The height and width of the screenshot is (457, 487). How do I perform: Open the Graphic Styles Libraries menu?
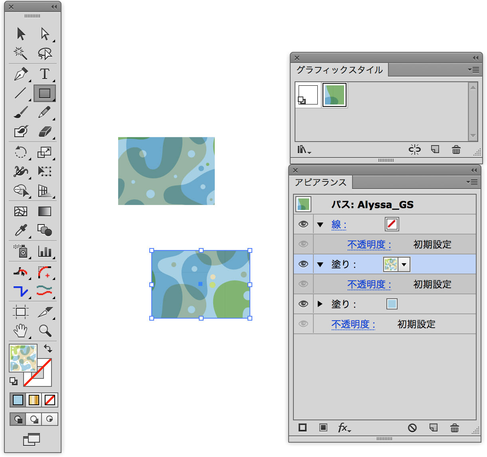pyautogui.click(x=304, y=150)
